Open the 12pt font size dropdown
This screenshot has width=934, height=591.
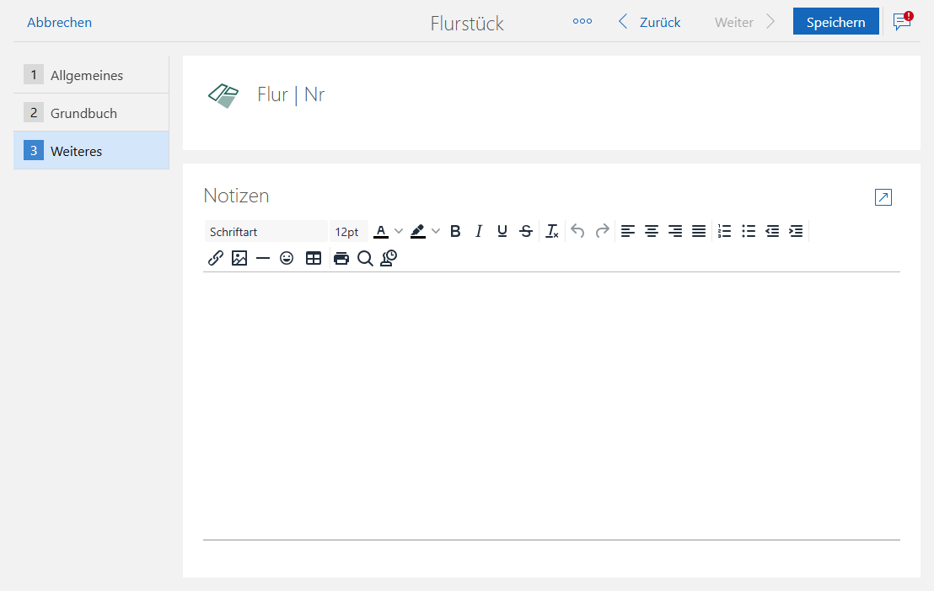pos(348,231)
